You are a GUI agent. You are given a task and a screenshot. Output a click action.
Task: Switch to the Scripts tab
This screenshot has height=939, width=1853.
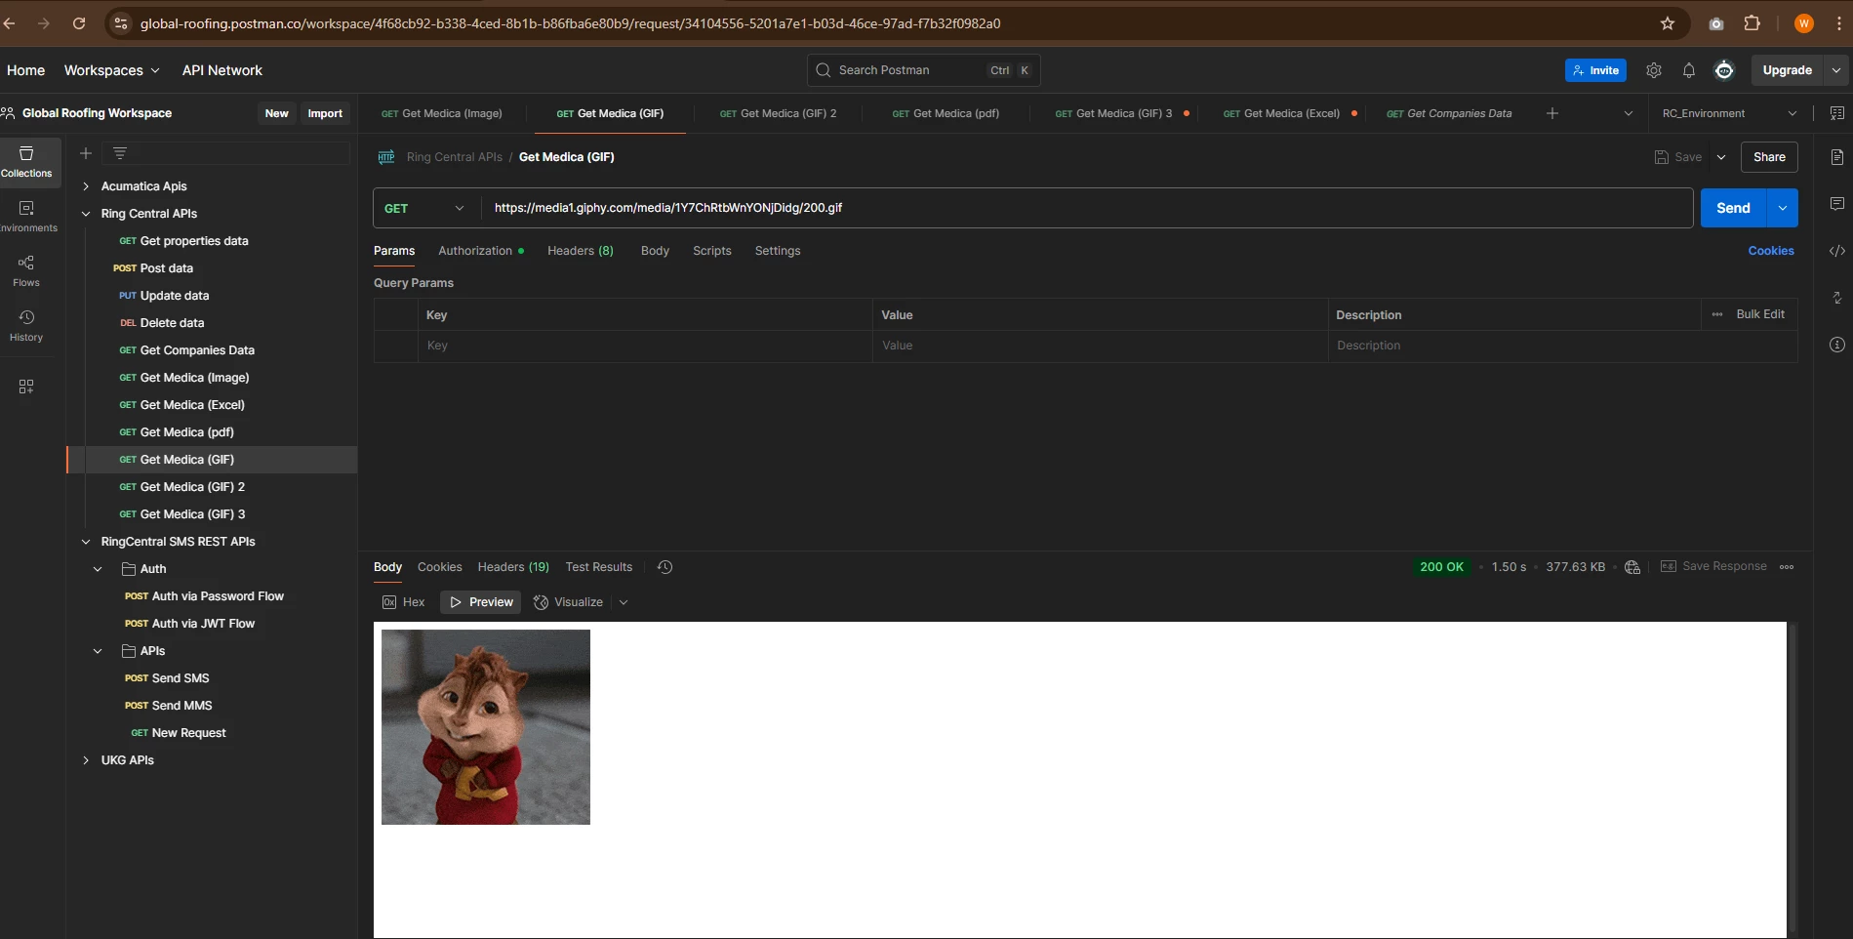[x=712, y=251]
